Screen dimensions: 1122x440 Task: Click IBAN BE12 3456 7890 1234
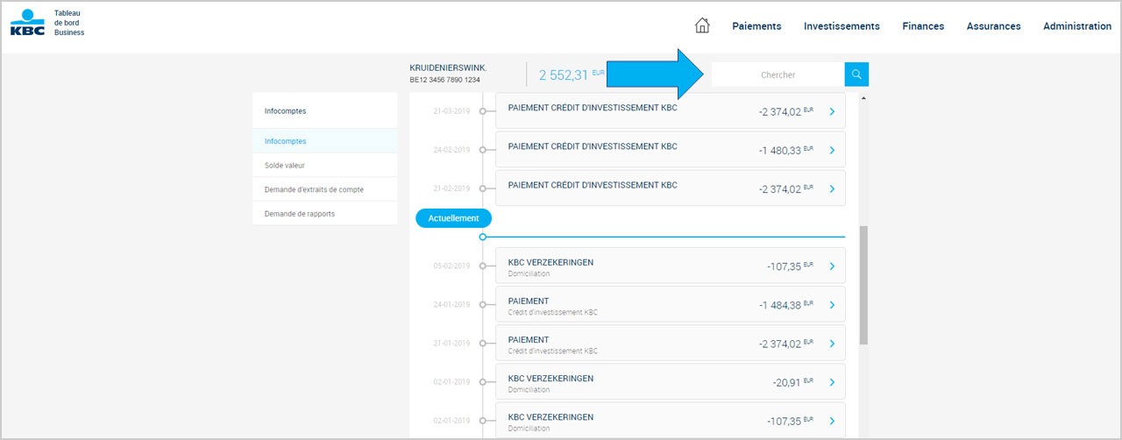[444, 81]
